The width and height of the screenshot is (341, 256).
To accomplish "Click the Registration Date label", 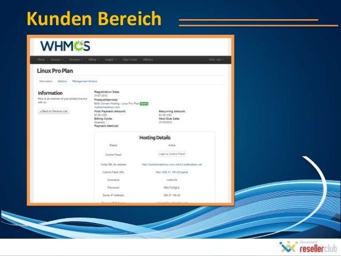I will (107, 92).
